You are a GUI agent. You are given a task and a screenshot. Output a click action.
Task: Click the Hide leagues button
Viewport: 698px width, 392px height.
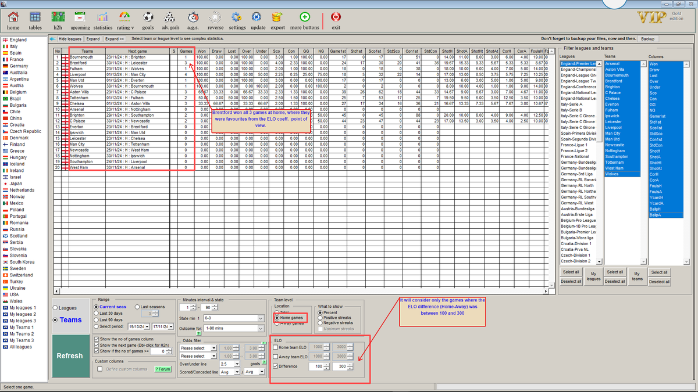(70, 39)
